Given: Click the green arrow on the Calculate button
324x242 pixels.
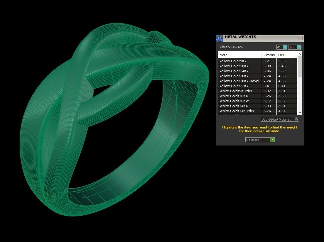Looking at the screenshot, I should click(x=272, y=140).
